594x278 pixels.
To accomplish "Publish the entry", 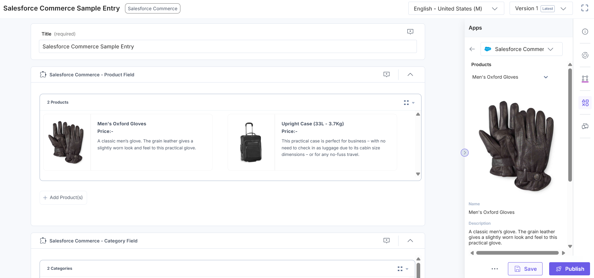I will (x=569, y=269).
